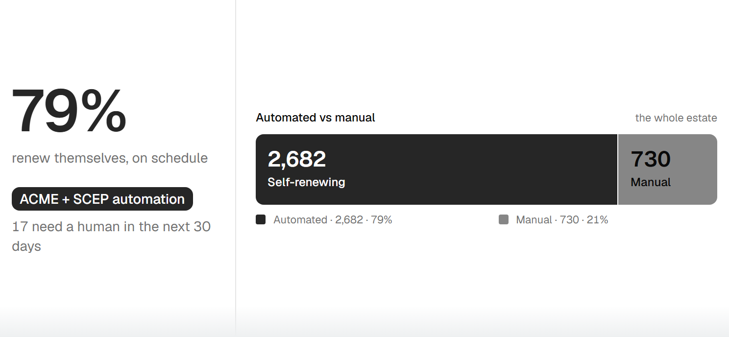The image size is (729, 337).
Task: Click the large 79% headline figure
Action: 69,111
